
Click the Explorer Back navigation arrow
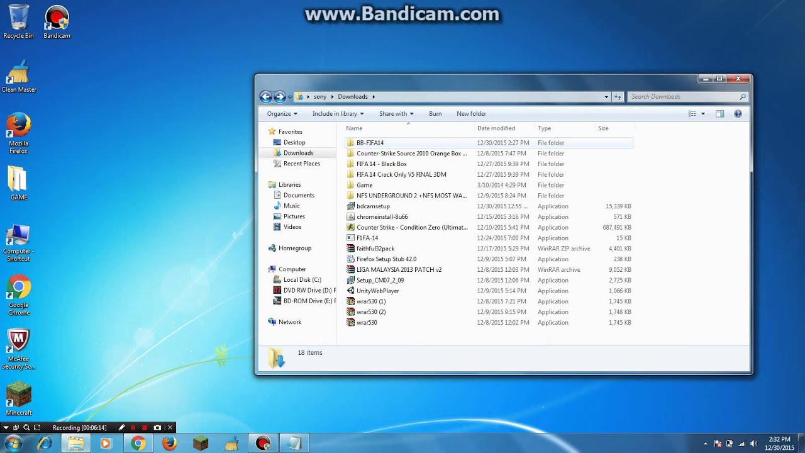pyautogui.click(x=265, y=97)
